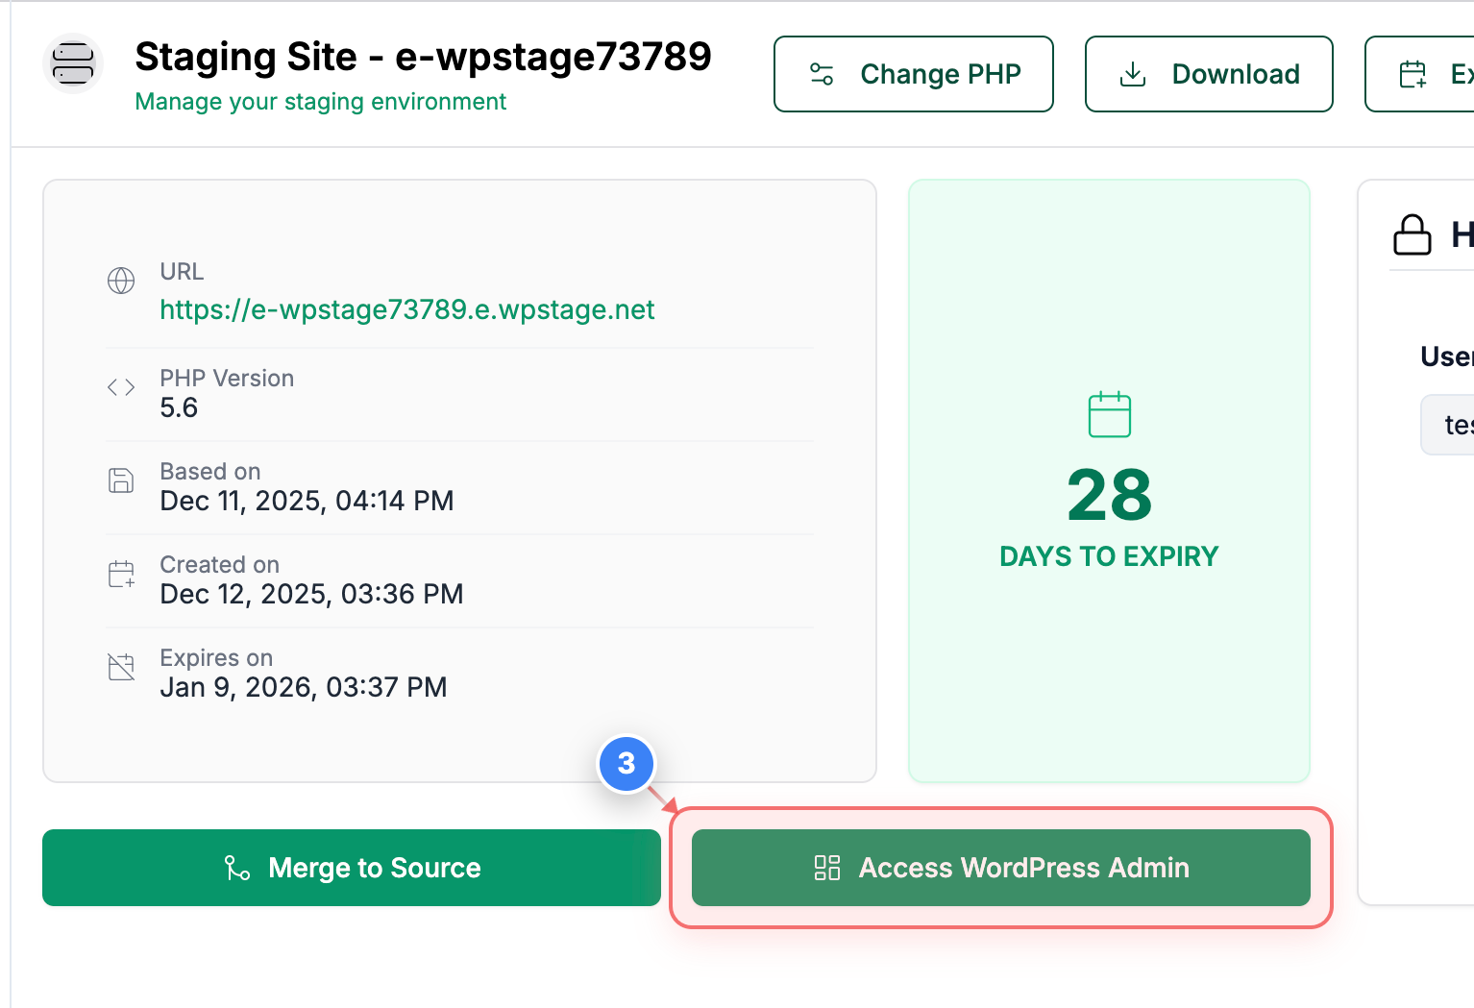
Task: Click the 28 days to expiry card
Action: (1109, 480)
